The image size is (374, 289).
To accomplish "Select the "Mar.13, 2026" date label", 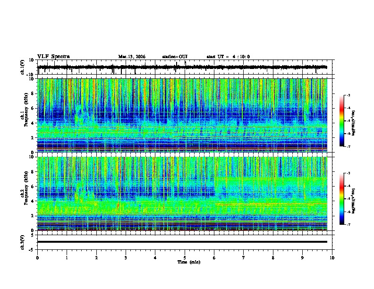I will click(132, 57).
